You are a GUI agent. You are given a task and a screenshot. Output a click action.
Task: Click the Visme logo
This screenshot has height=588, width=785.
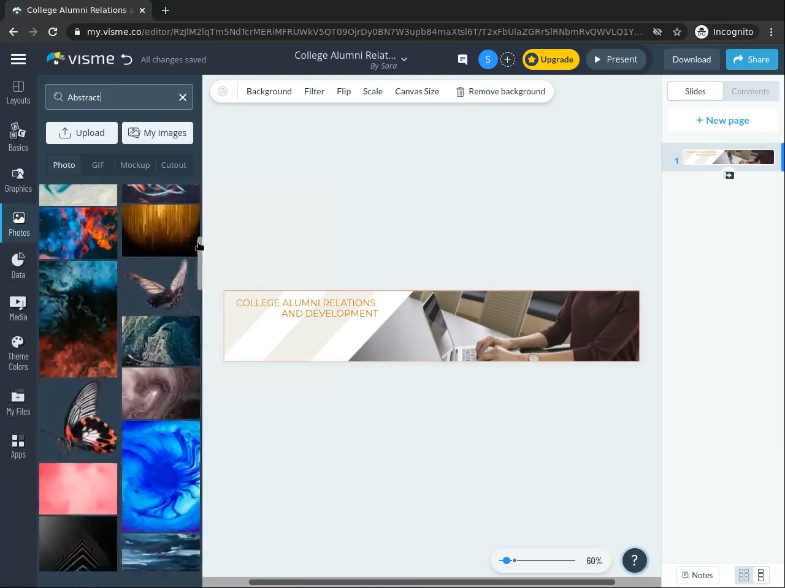pos(80,59)
